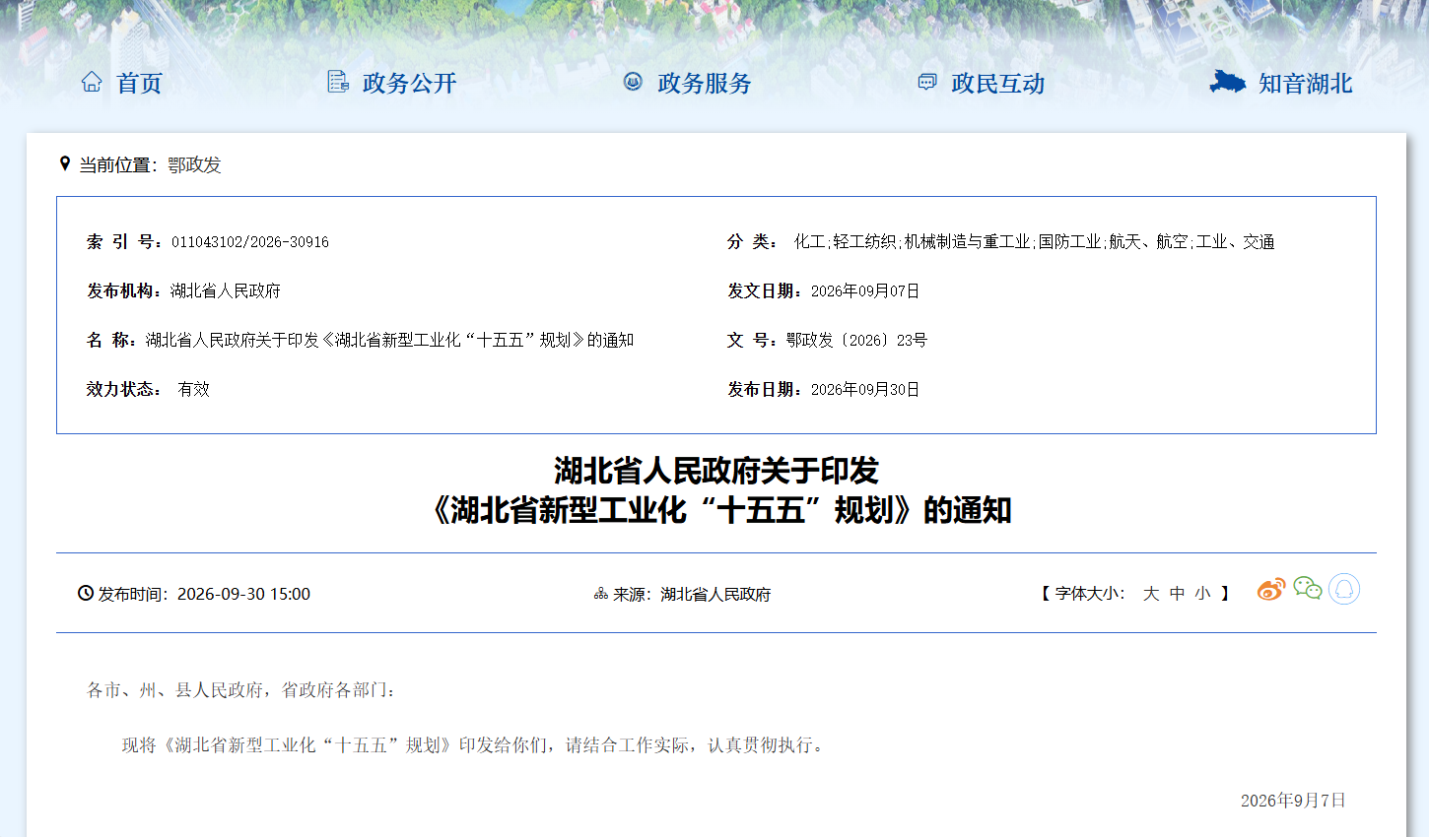The height and width of the screenshot is (837, 1429).
Task: Click the body sentence starting with 现将
Action: 475,745
